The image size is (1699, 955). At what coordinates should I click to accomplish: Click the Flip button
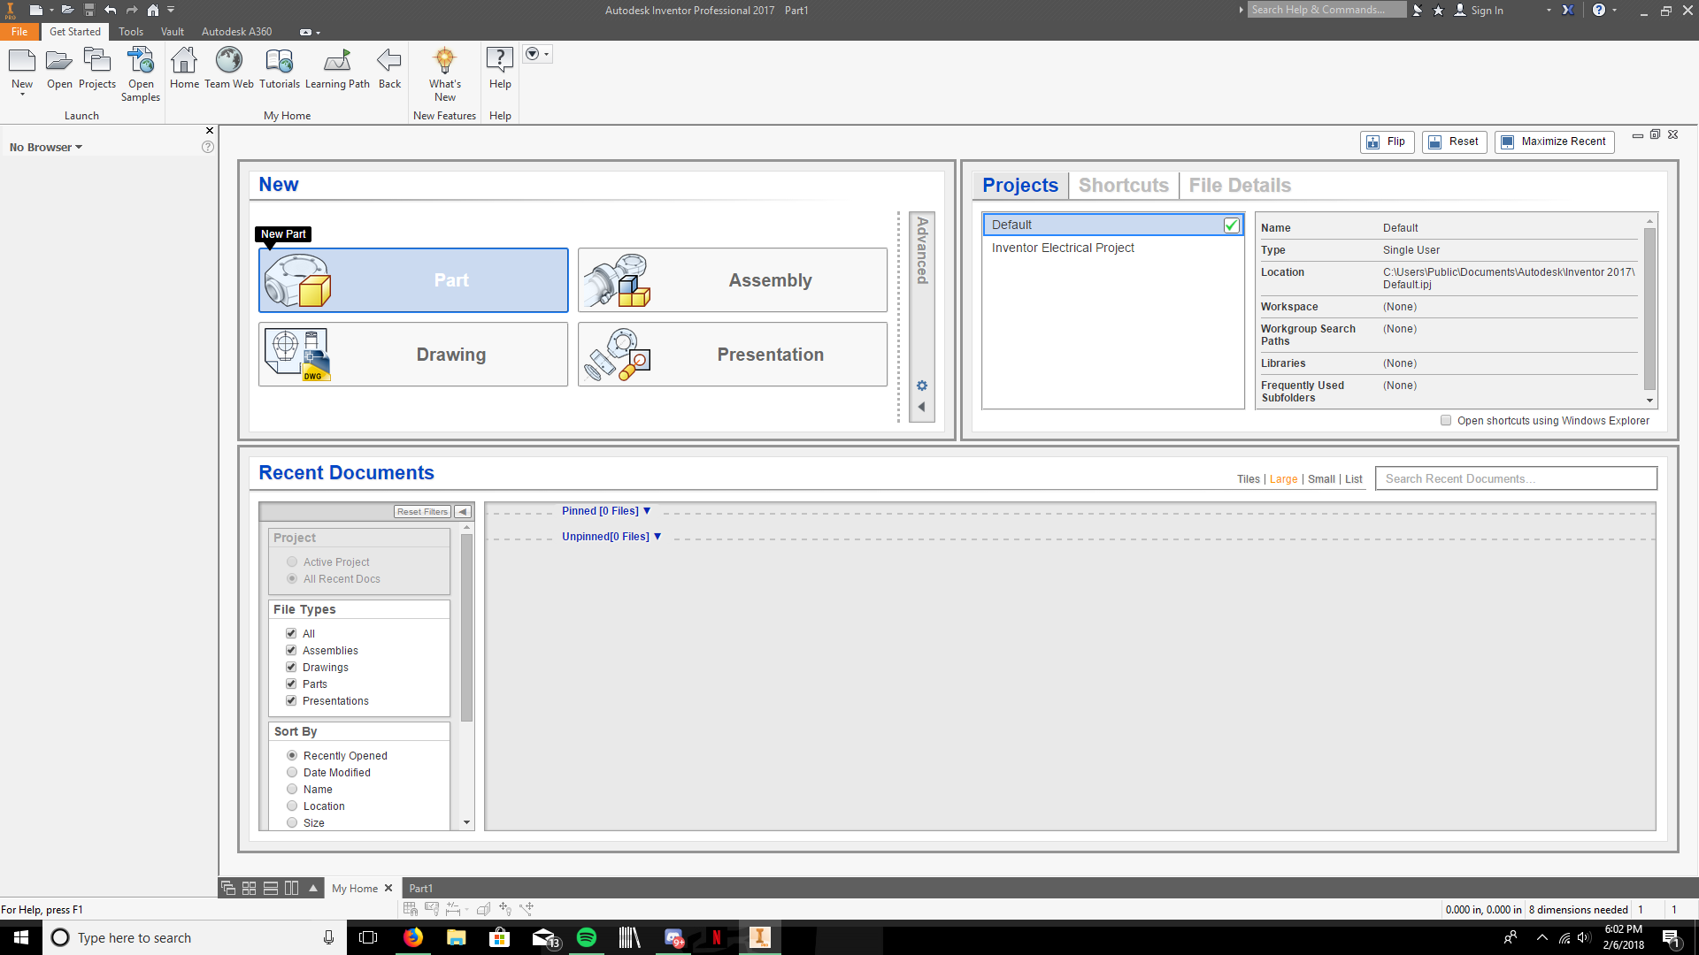(1387, 141)
